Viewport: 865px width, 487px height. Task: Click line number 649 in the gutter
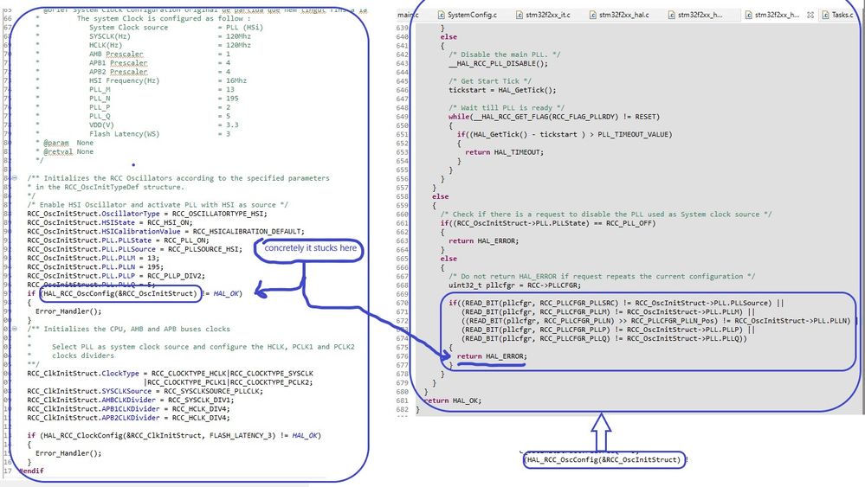[402, 117]
